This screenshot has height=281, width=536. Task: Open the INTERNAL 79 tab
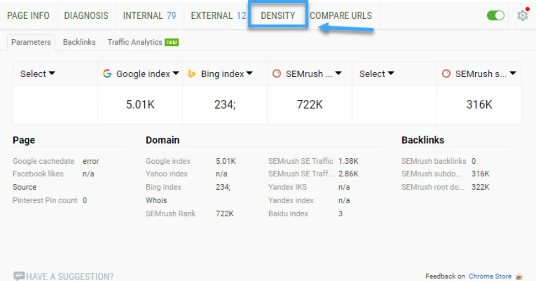[x=150, y=16]
